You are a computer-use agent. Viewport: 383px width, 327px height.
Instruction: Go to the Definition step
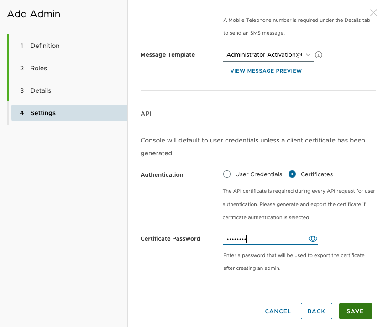point(45,46)
